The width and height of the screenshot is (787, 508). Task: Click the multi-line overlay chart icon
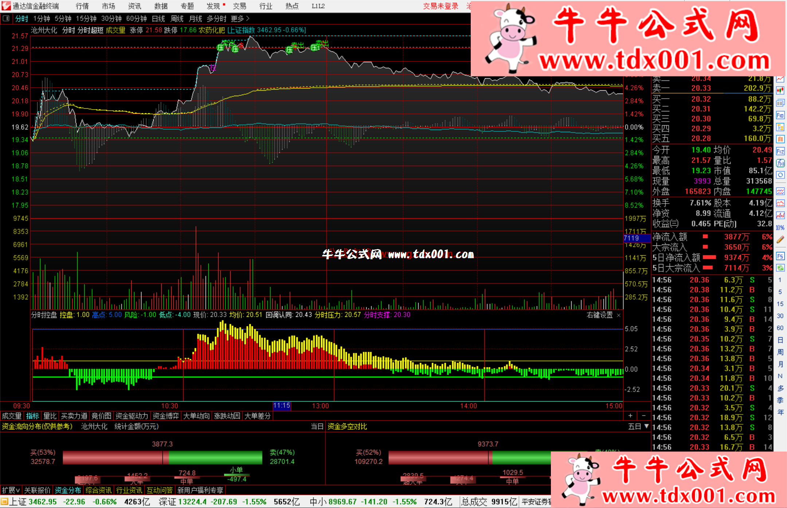[780, 191]
